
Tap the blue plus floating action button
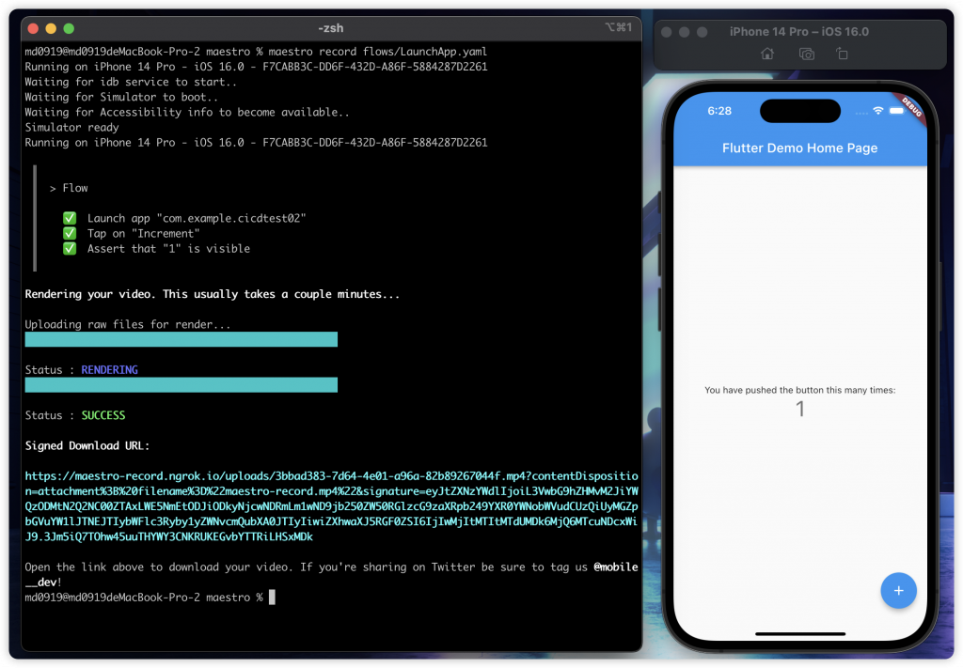(x=898, y=590)
